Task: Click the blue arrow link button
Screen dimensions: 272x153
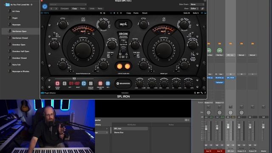Action: [84, 83]
